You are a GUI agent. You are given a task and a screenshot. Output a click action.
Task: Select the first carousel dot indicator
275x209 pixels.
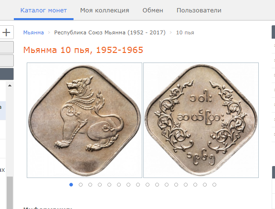[71, 185]
